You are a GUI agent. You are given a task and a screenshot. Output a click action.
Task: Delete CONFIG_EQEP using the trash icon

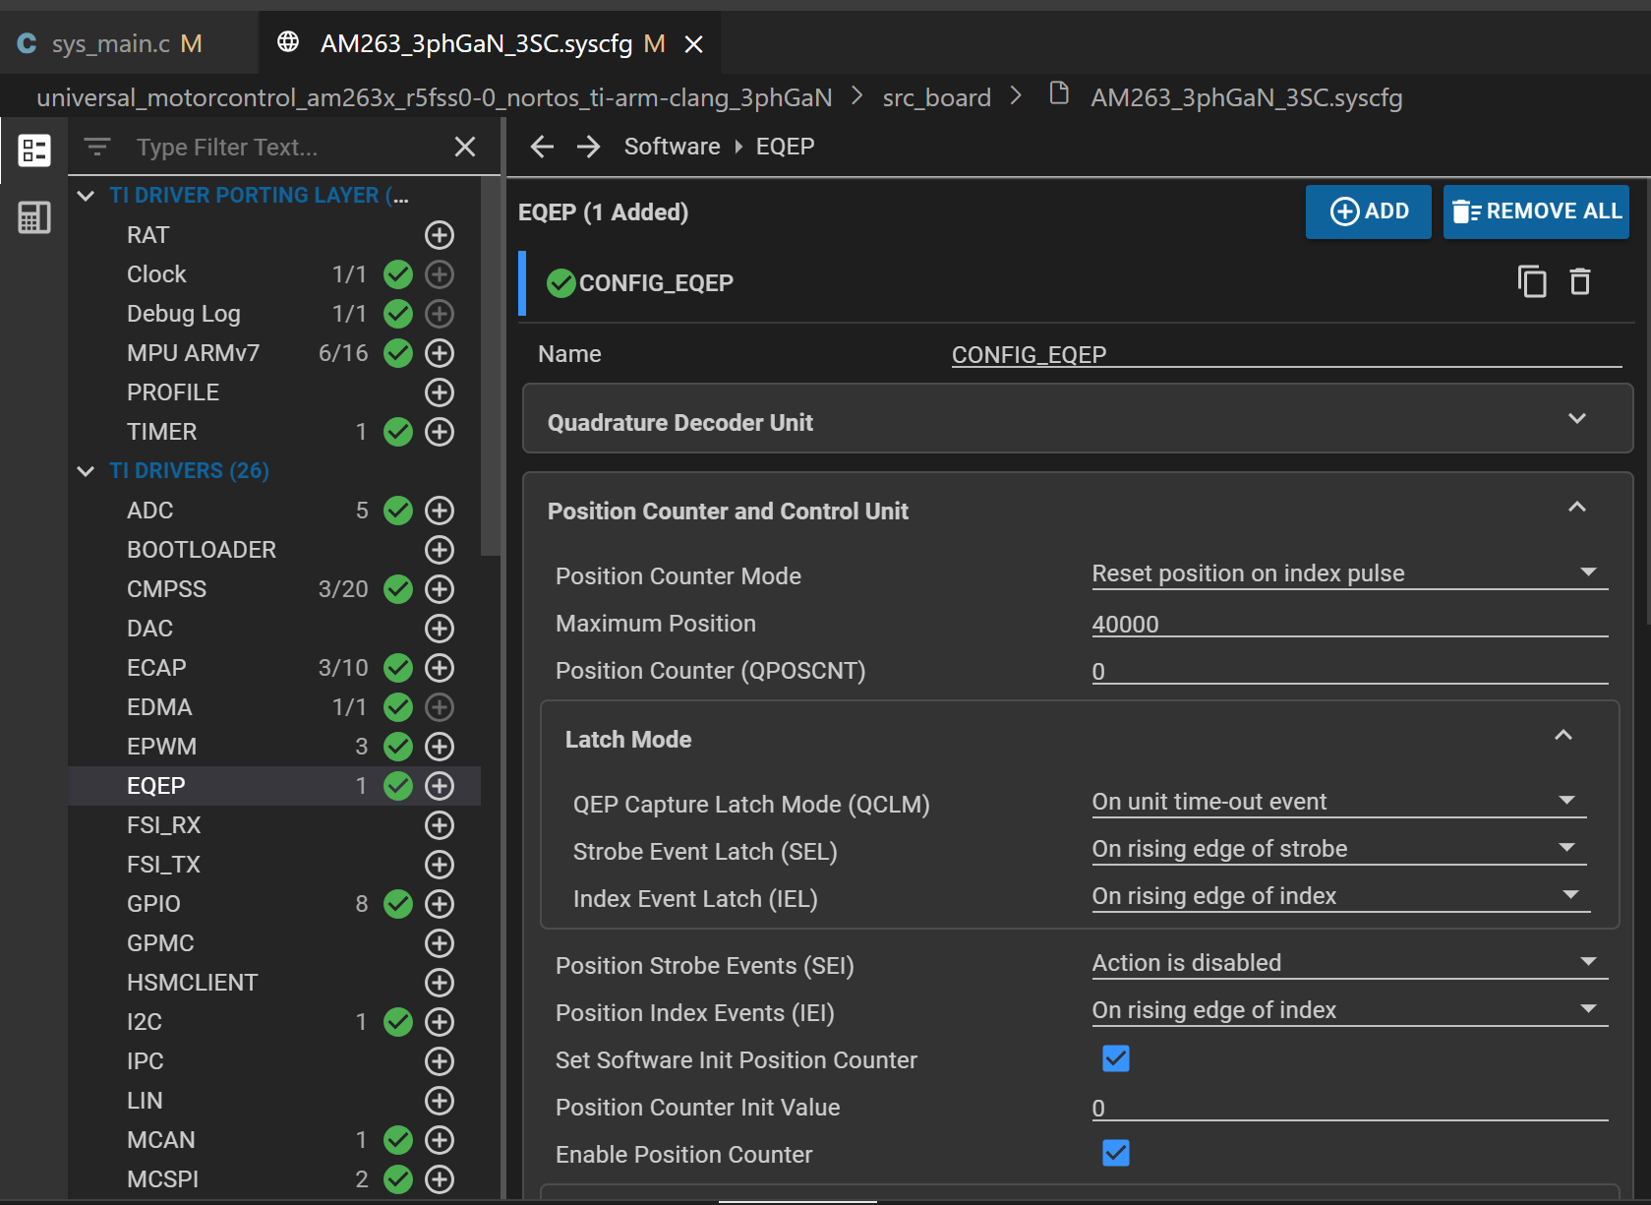[1579, 282]
